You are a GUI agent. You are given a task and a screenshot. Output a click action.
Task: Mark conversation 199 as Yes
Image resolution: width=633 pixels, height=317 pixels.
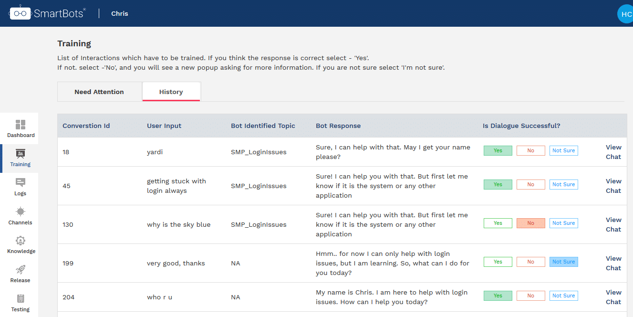point(498,262)
